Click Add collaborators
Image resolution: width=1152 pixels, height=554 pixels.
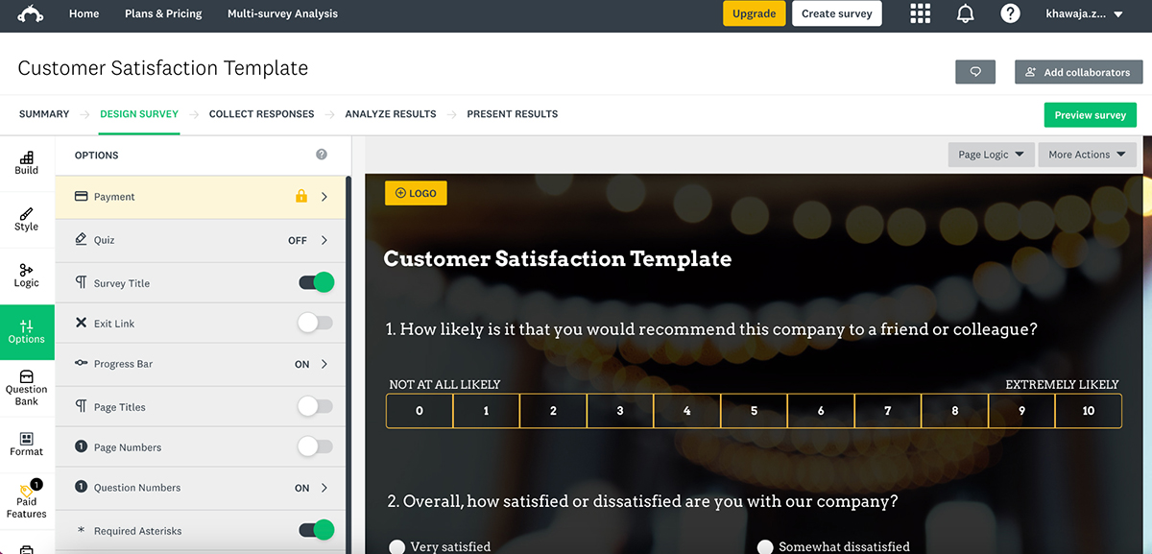tap(1078, 72)
